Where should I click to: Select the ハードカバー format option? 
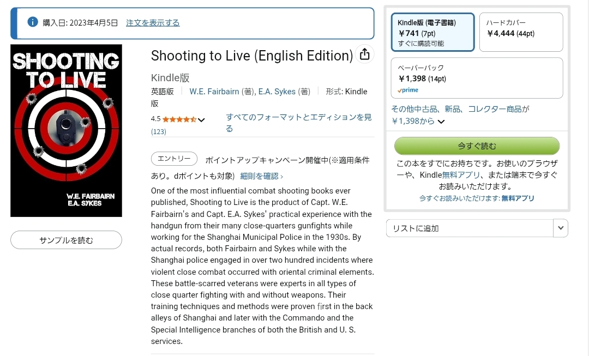pos(521,32)
